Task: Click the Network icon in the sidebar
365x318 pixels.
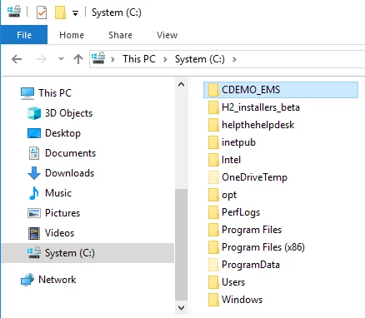Action: click(27, 280)
